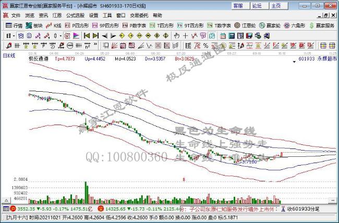
Task: Open the 帮助 menu
Action: pyautogui.click(x=158, y=16)
